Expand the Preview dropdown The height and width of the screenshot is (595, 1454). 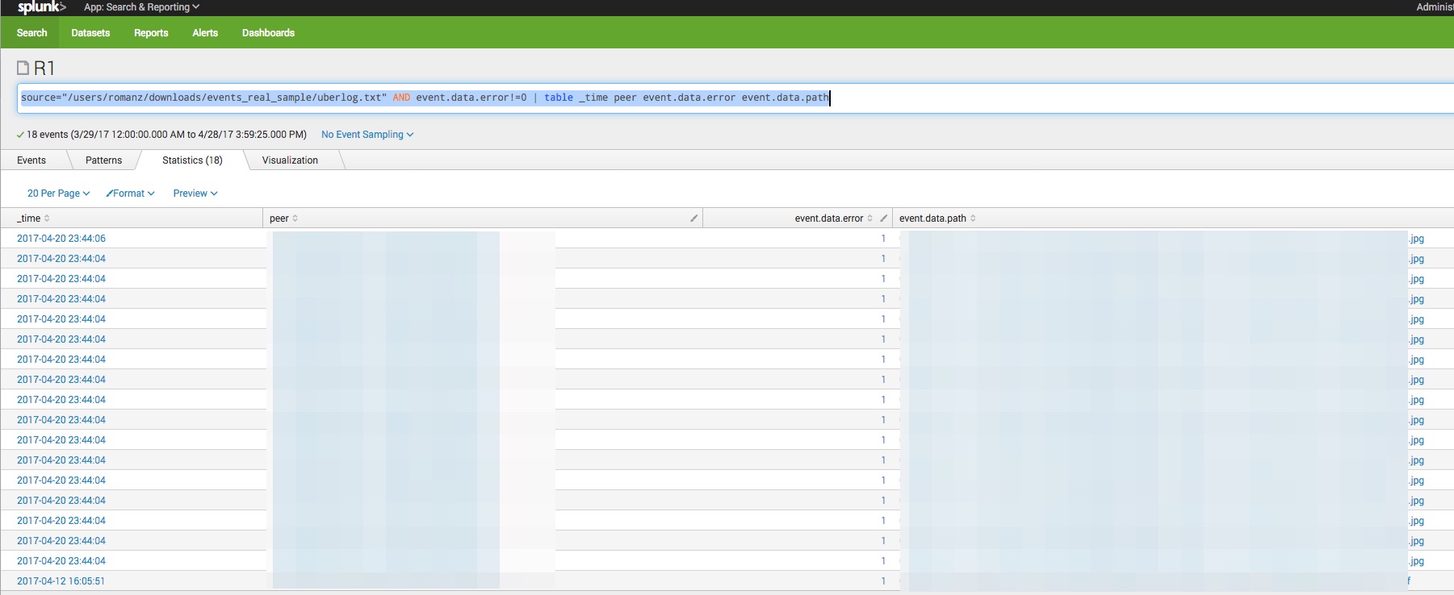(x=195, y=193)
